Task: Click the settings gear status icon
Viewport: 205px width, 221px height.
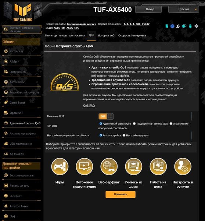Action: click(196, 26)
